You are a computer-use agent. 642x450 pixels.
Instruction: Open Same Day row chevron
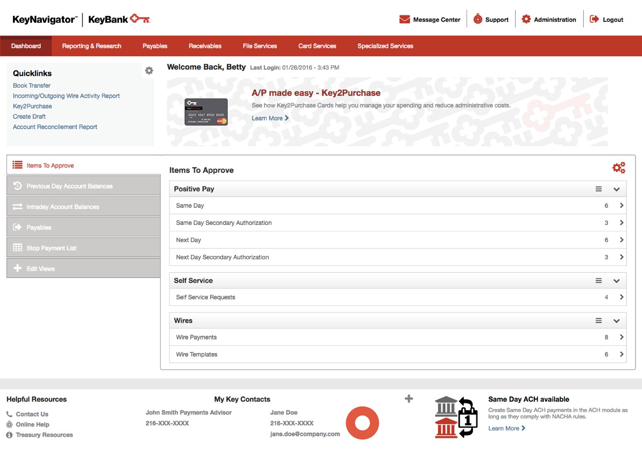tap(621, 205)
